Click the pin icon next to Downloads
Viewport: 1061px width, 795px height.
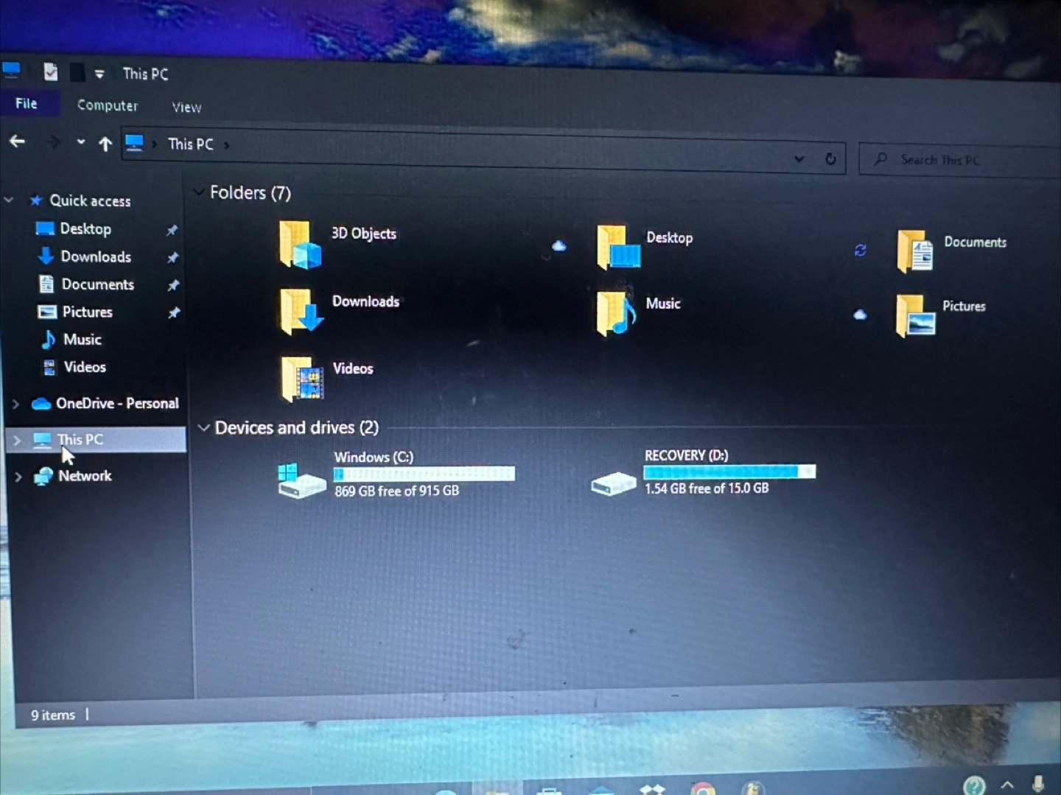pyautogui.click(x=172, y=258)
